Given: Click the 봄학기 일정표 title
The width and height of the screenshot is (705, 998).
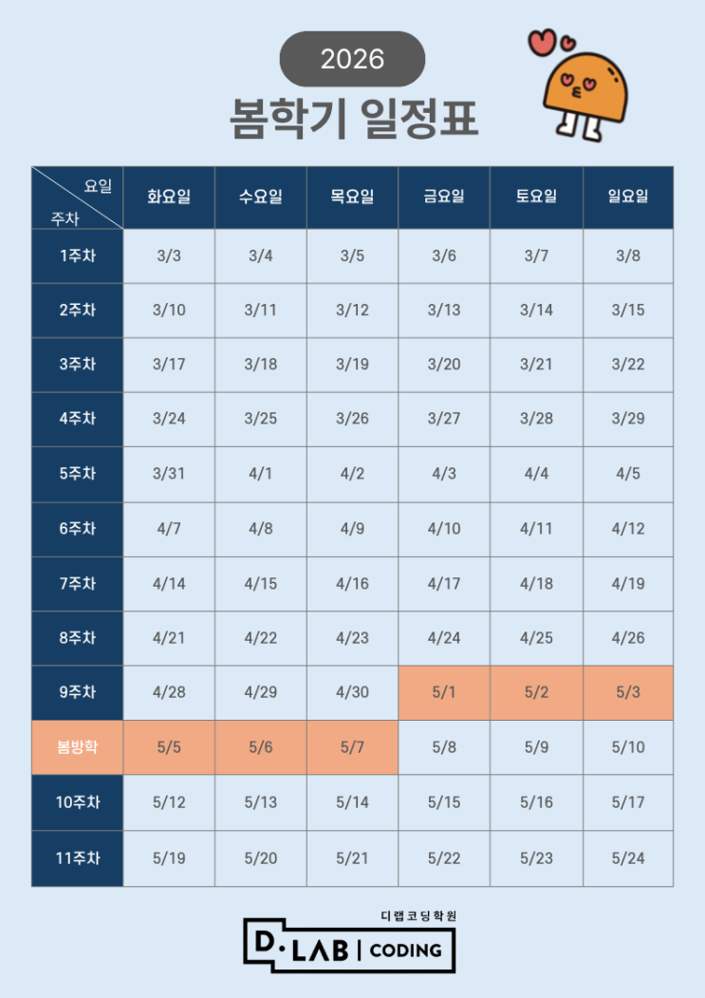Looking at the screenshot, I should coord(354,121).
